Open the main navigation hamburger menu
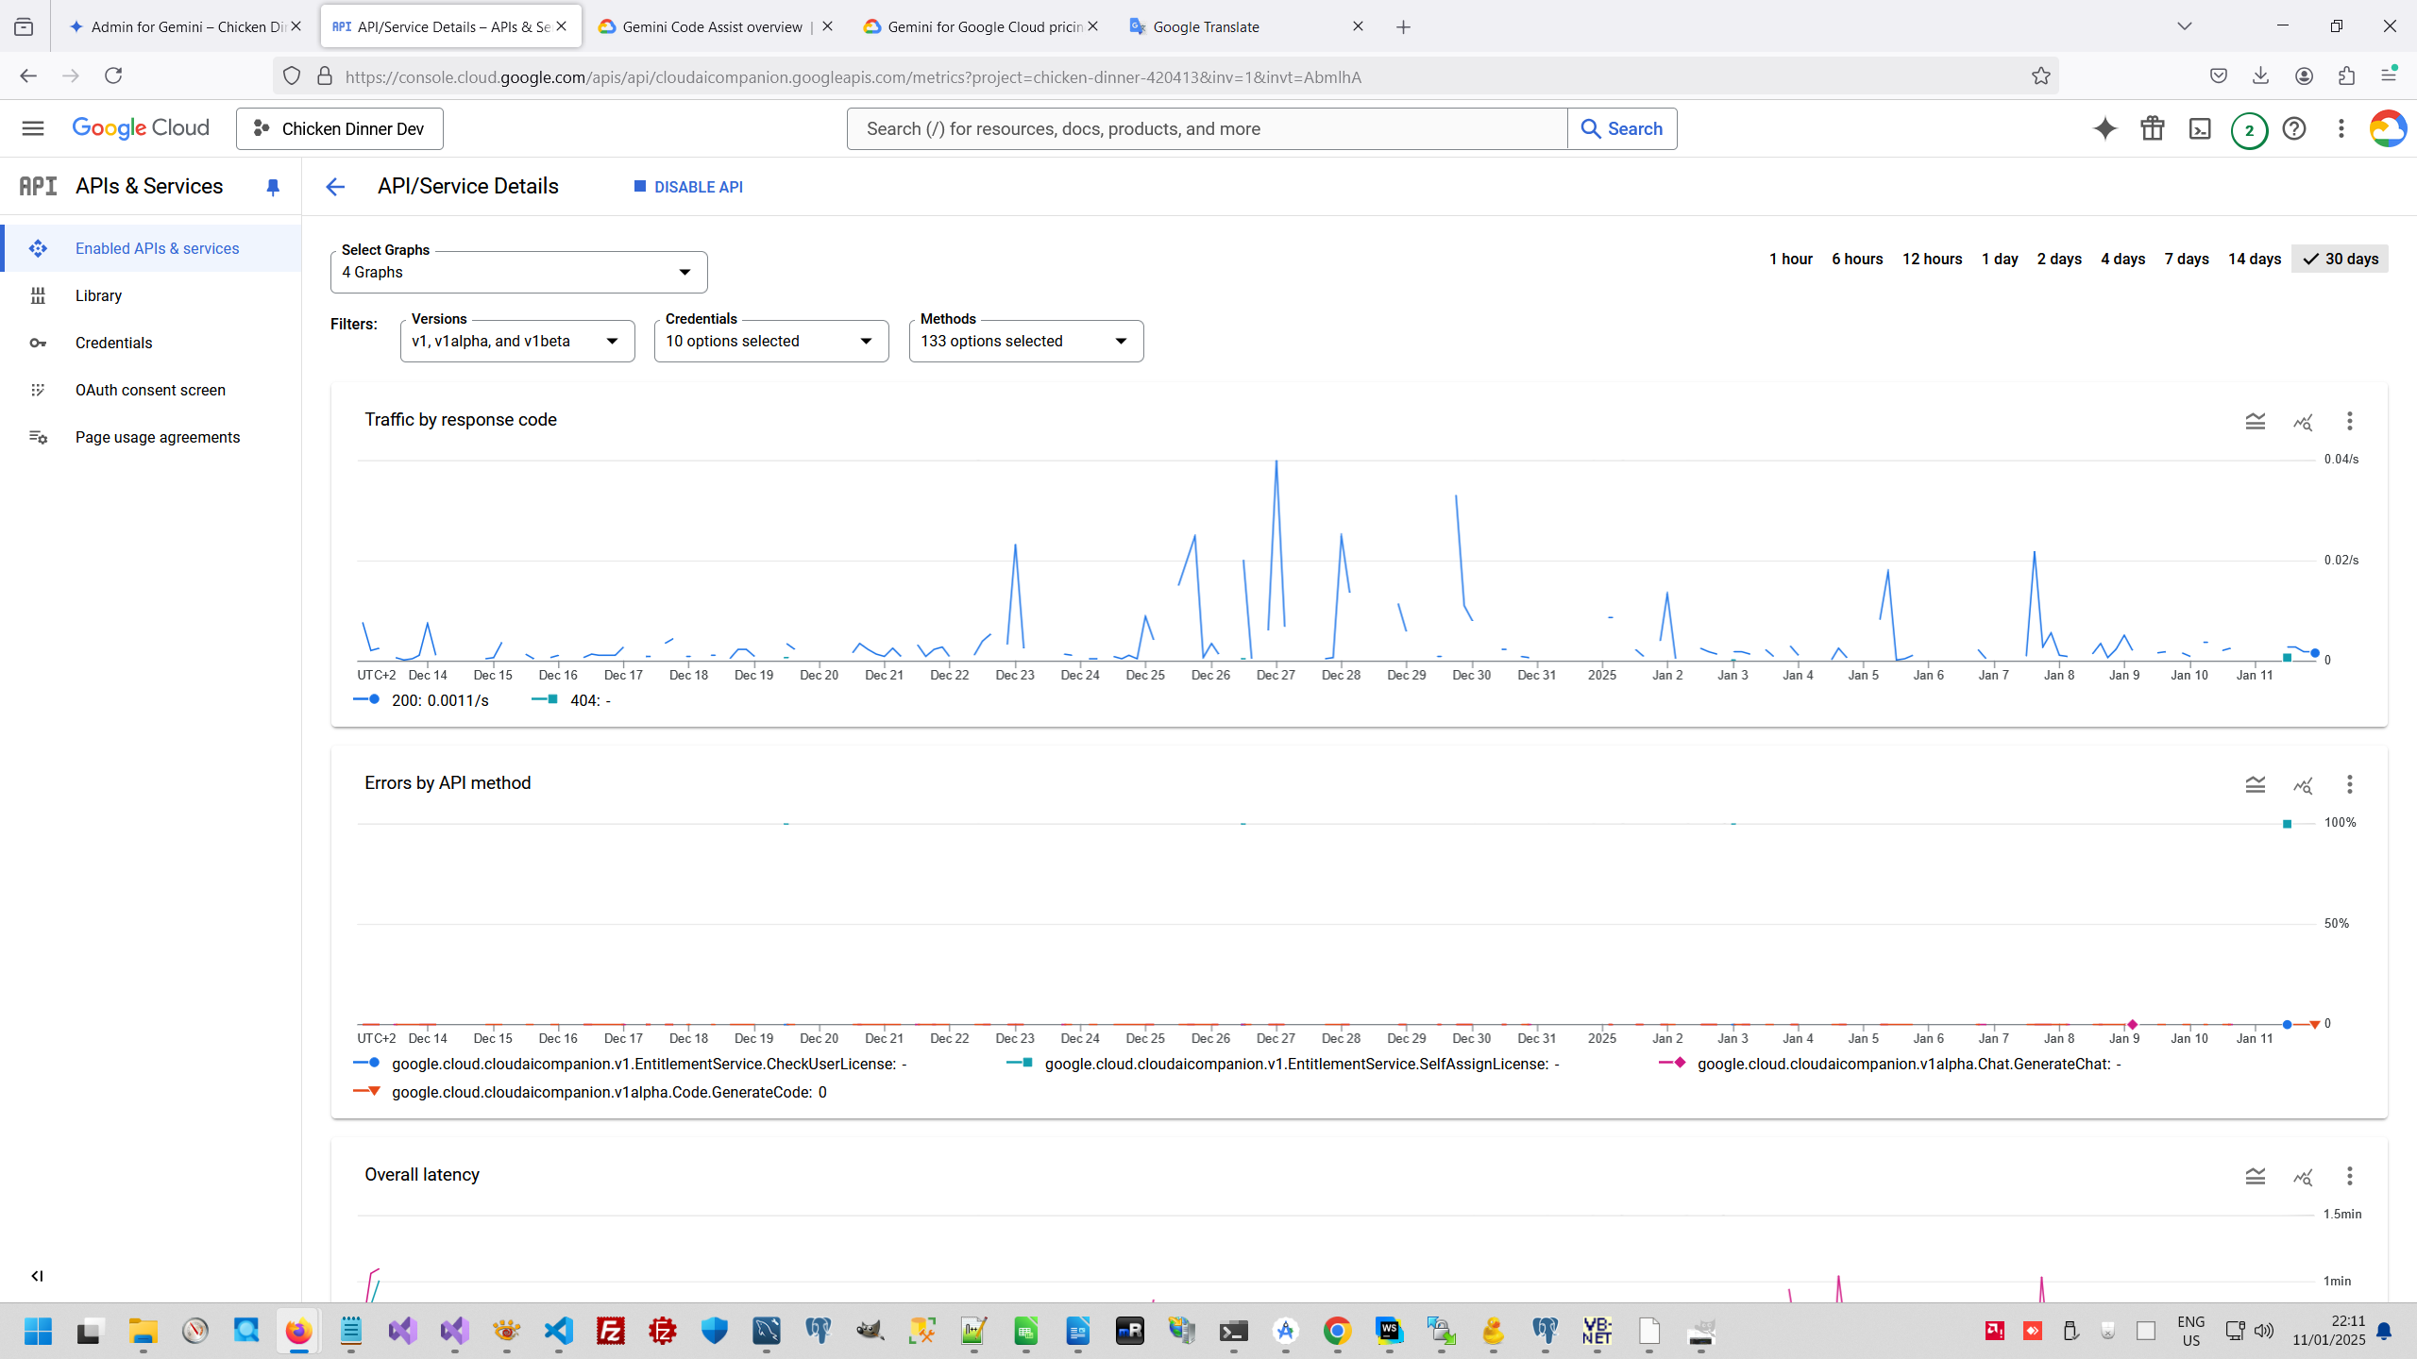Viewport: 2417px width, 1359px height. tap(33, 128)
